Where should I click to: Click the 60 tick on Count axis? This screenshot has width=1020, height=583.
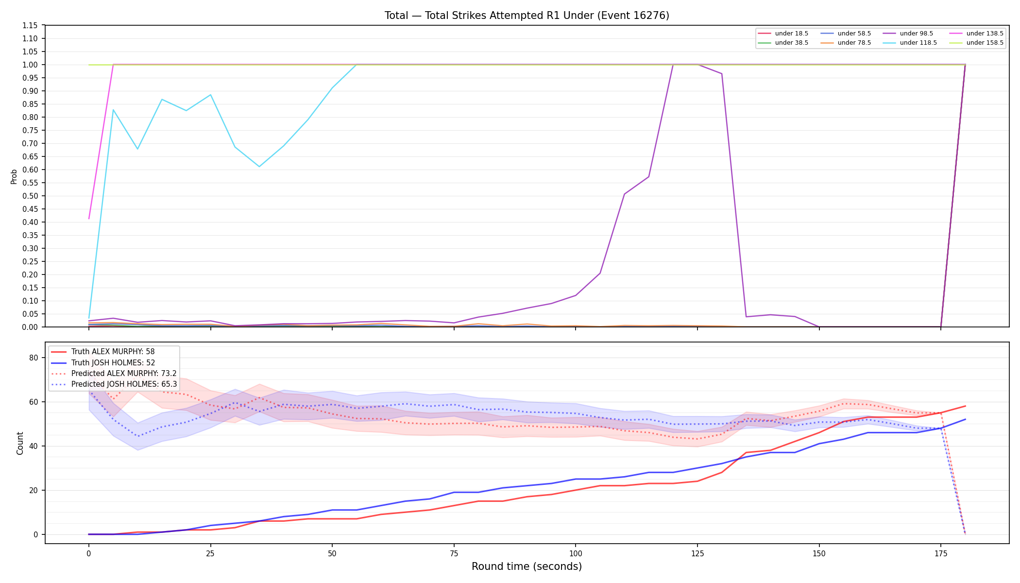click(34, 402)
